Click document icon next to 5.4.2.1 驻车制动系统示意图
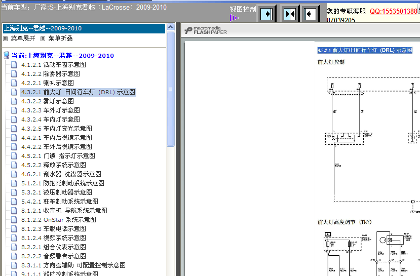The image size is (420, 276). tap(14, 202)
